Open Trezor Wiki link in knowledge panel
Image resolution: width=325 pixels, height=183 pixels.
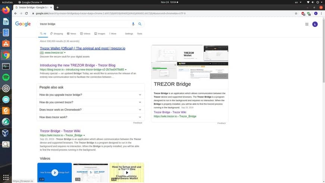(170, 112)
